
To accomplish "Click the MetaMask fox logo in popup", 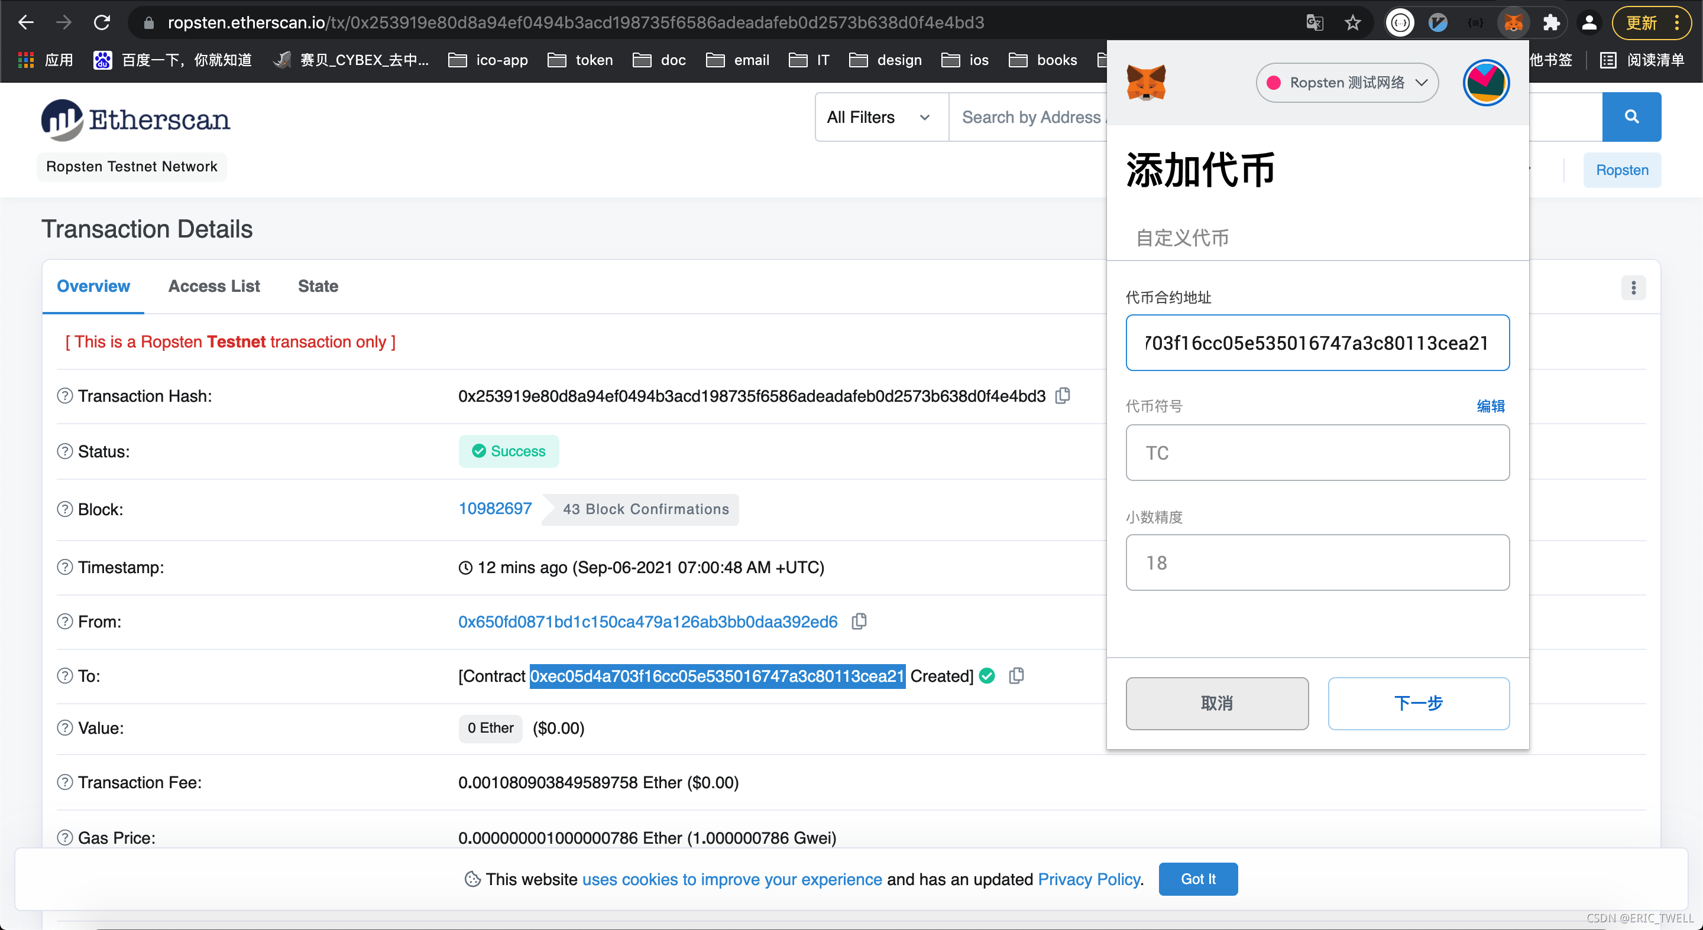I will click(1146, 83).
